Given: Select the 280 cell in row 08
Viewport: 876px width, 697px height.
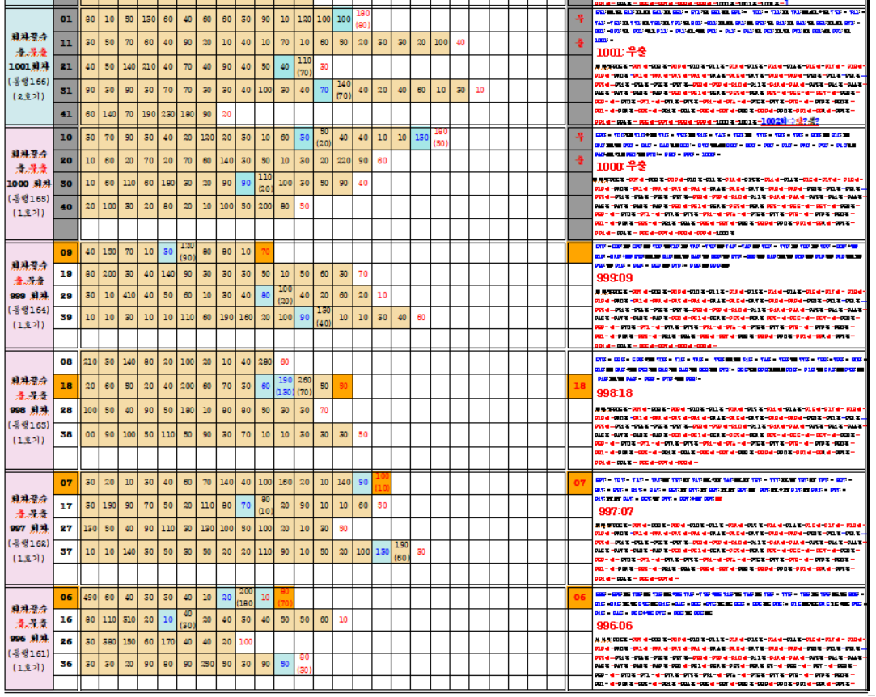Looking at the screenshot, I should click(264, 362).
